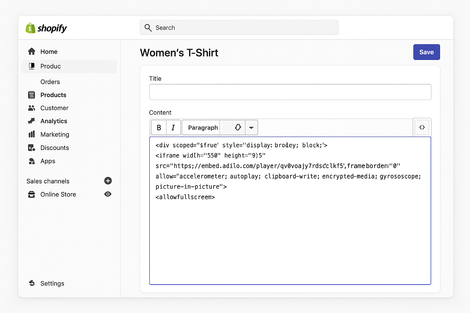Click the search magnifier icon

click(148, 28)
